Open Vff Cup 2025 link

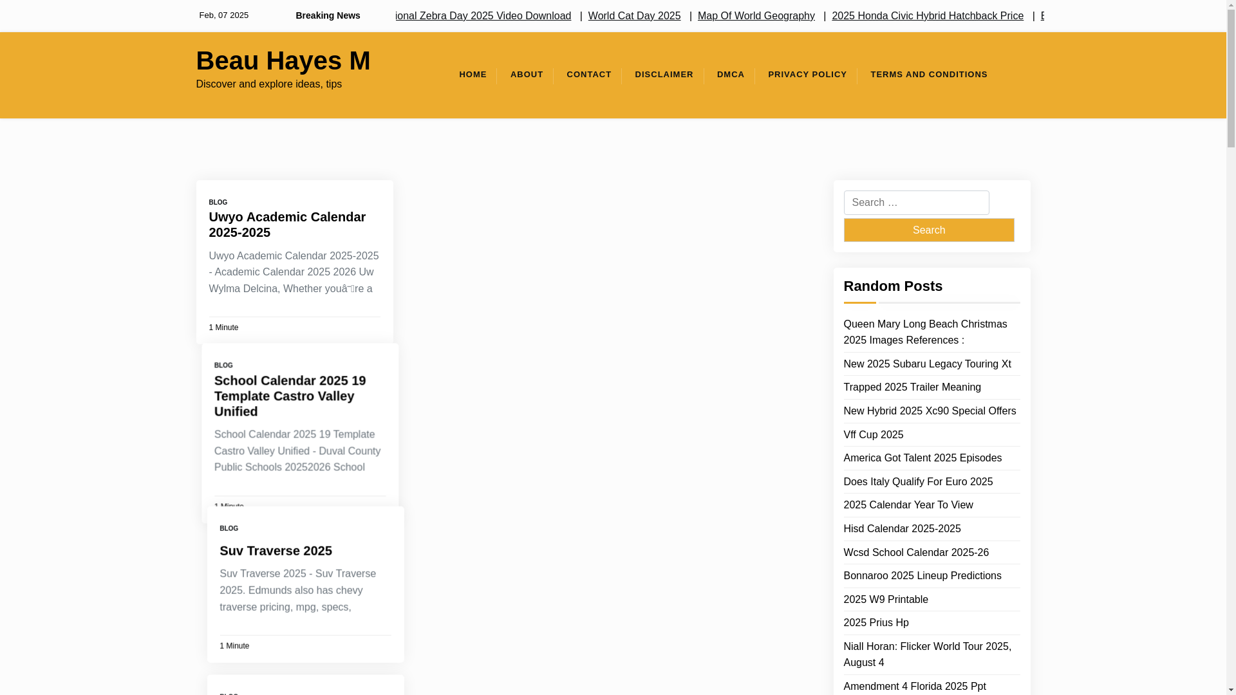coord(873,434)
